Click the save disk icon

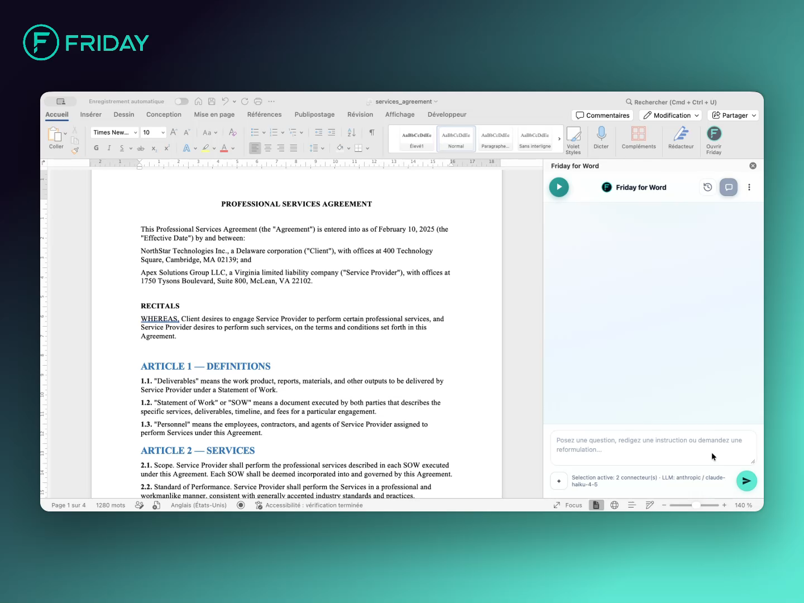click(x=212, y=102)
